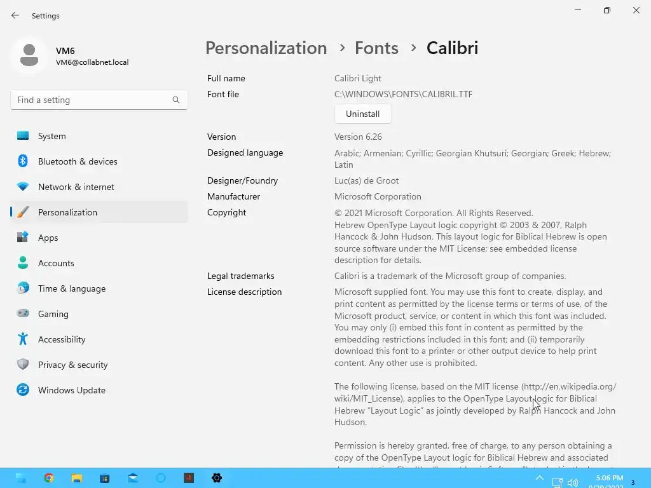Open Windows Update text item

pyautogui.click(x=72, y=390)
